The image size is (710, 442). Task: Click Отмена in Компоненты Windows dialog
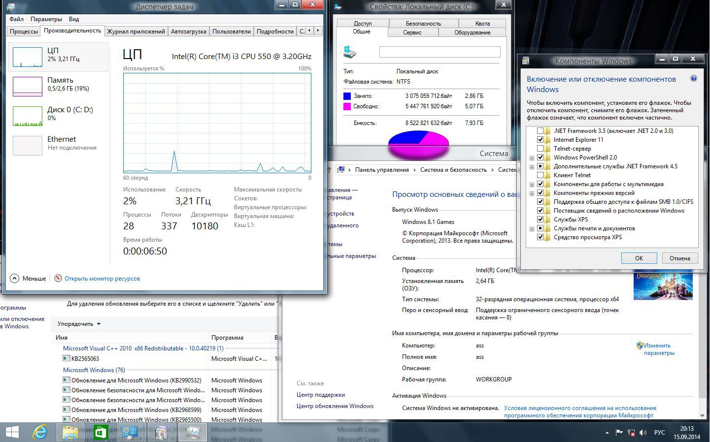click(x=679, y=258)
